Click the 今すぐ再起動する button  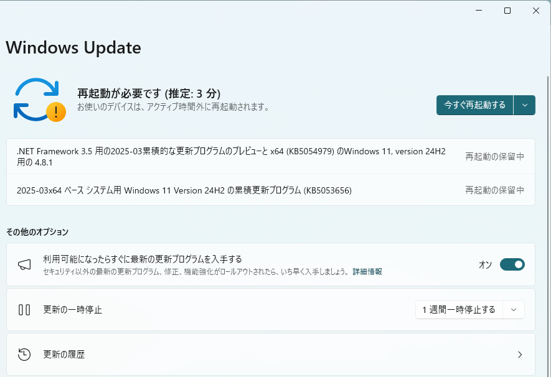pyautogui.click(x=475, y=105)
